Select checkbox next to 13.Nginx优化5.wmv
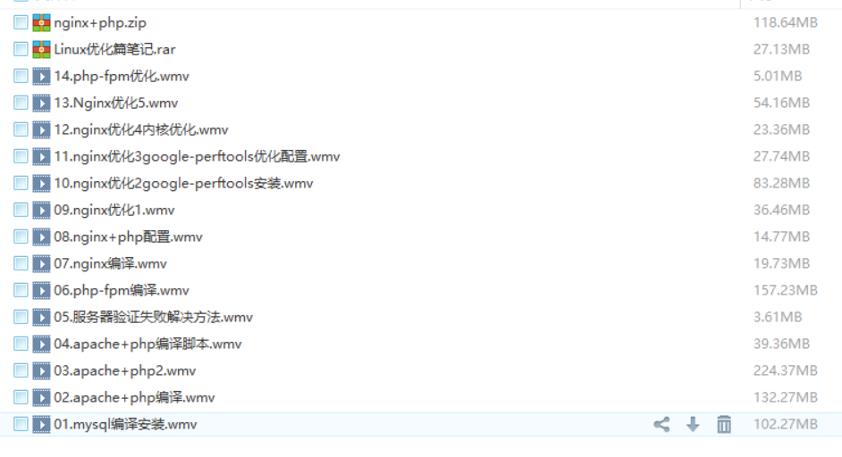Image resolution: width=842 pixels, height=457 pixels. coord(21,103)
